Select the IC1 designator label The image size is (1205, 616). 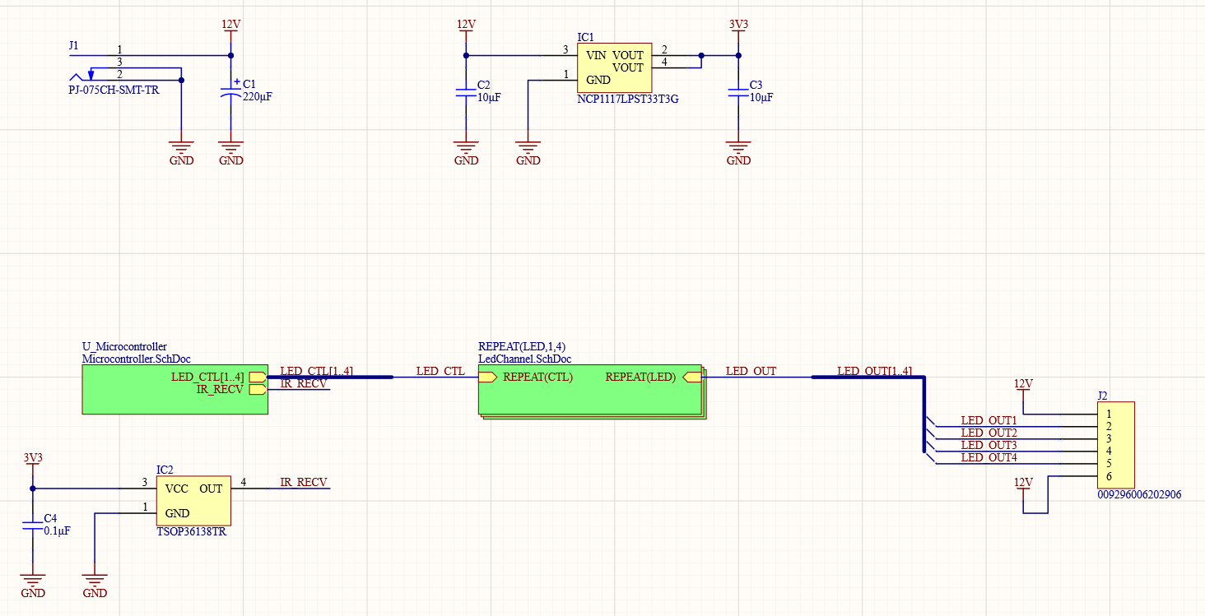point(585,37)
